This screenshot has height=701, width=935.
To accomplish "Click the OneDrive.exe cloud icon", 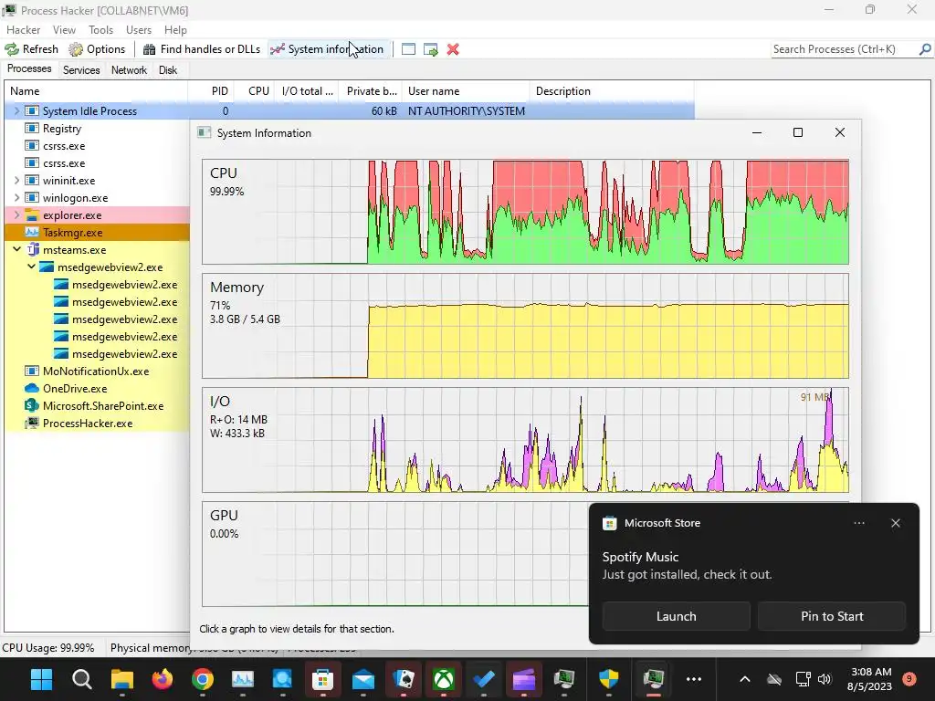I will [32, 389].
